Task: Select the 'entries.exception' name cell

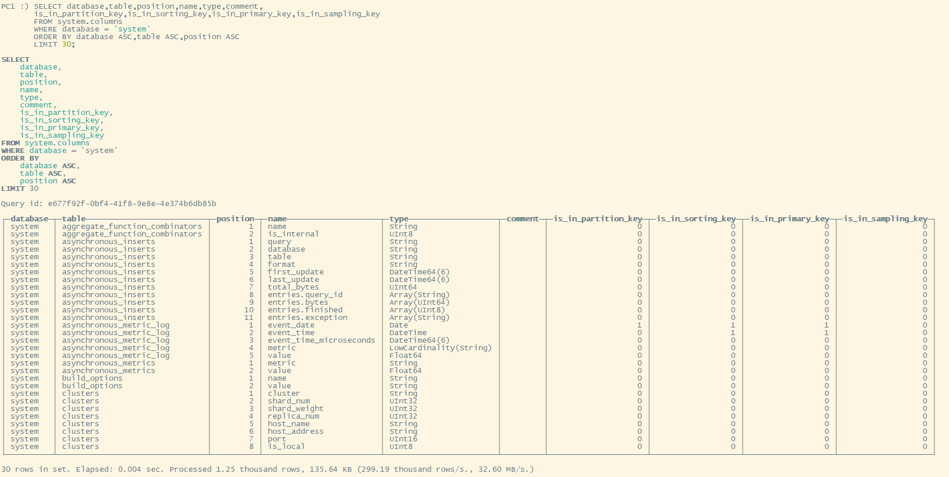Action: coord(308,318)
